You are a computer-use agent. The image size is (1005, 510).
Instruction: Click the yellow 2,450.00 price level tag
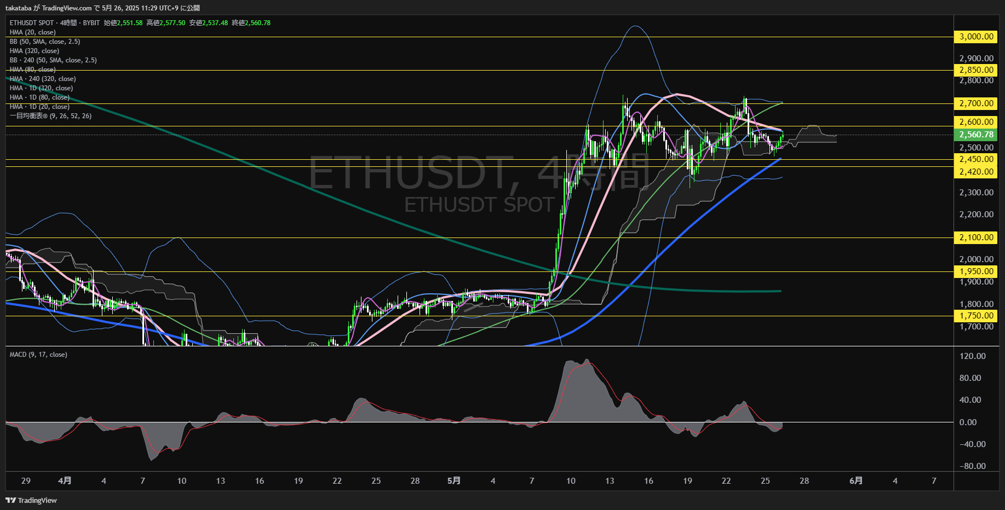point(976,159)
